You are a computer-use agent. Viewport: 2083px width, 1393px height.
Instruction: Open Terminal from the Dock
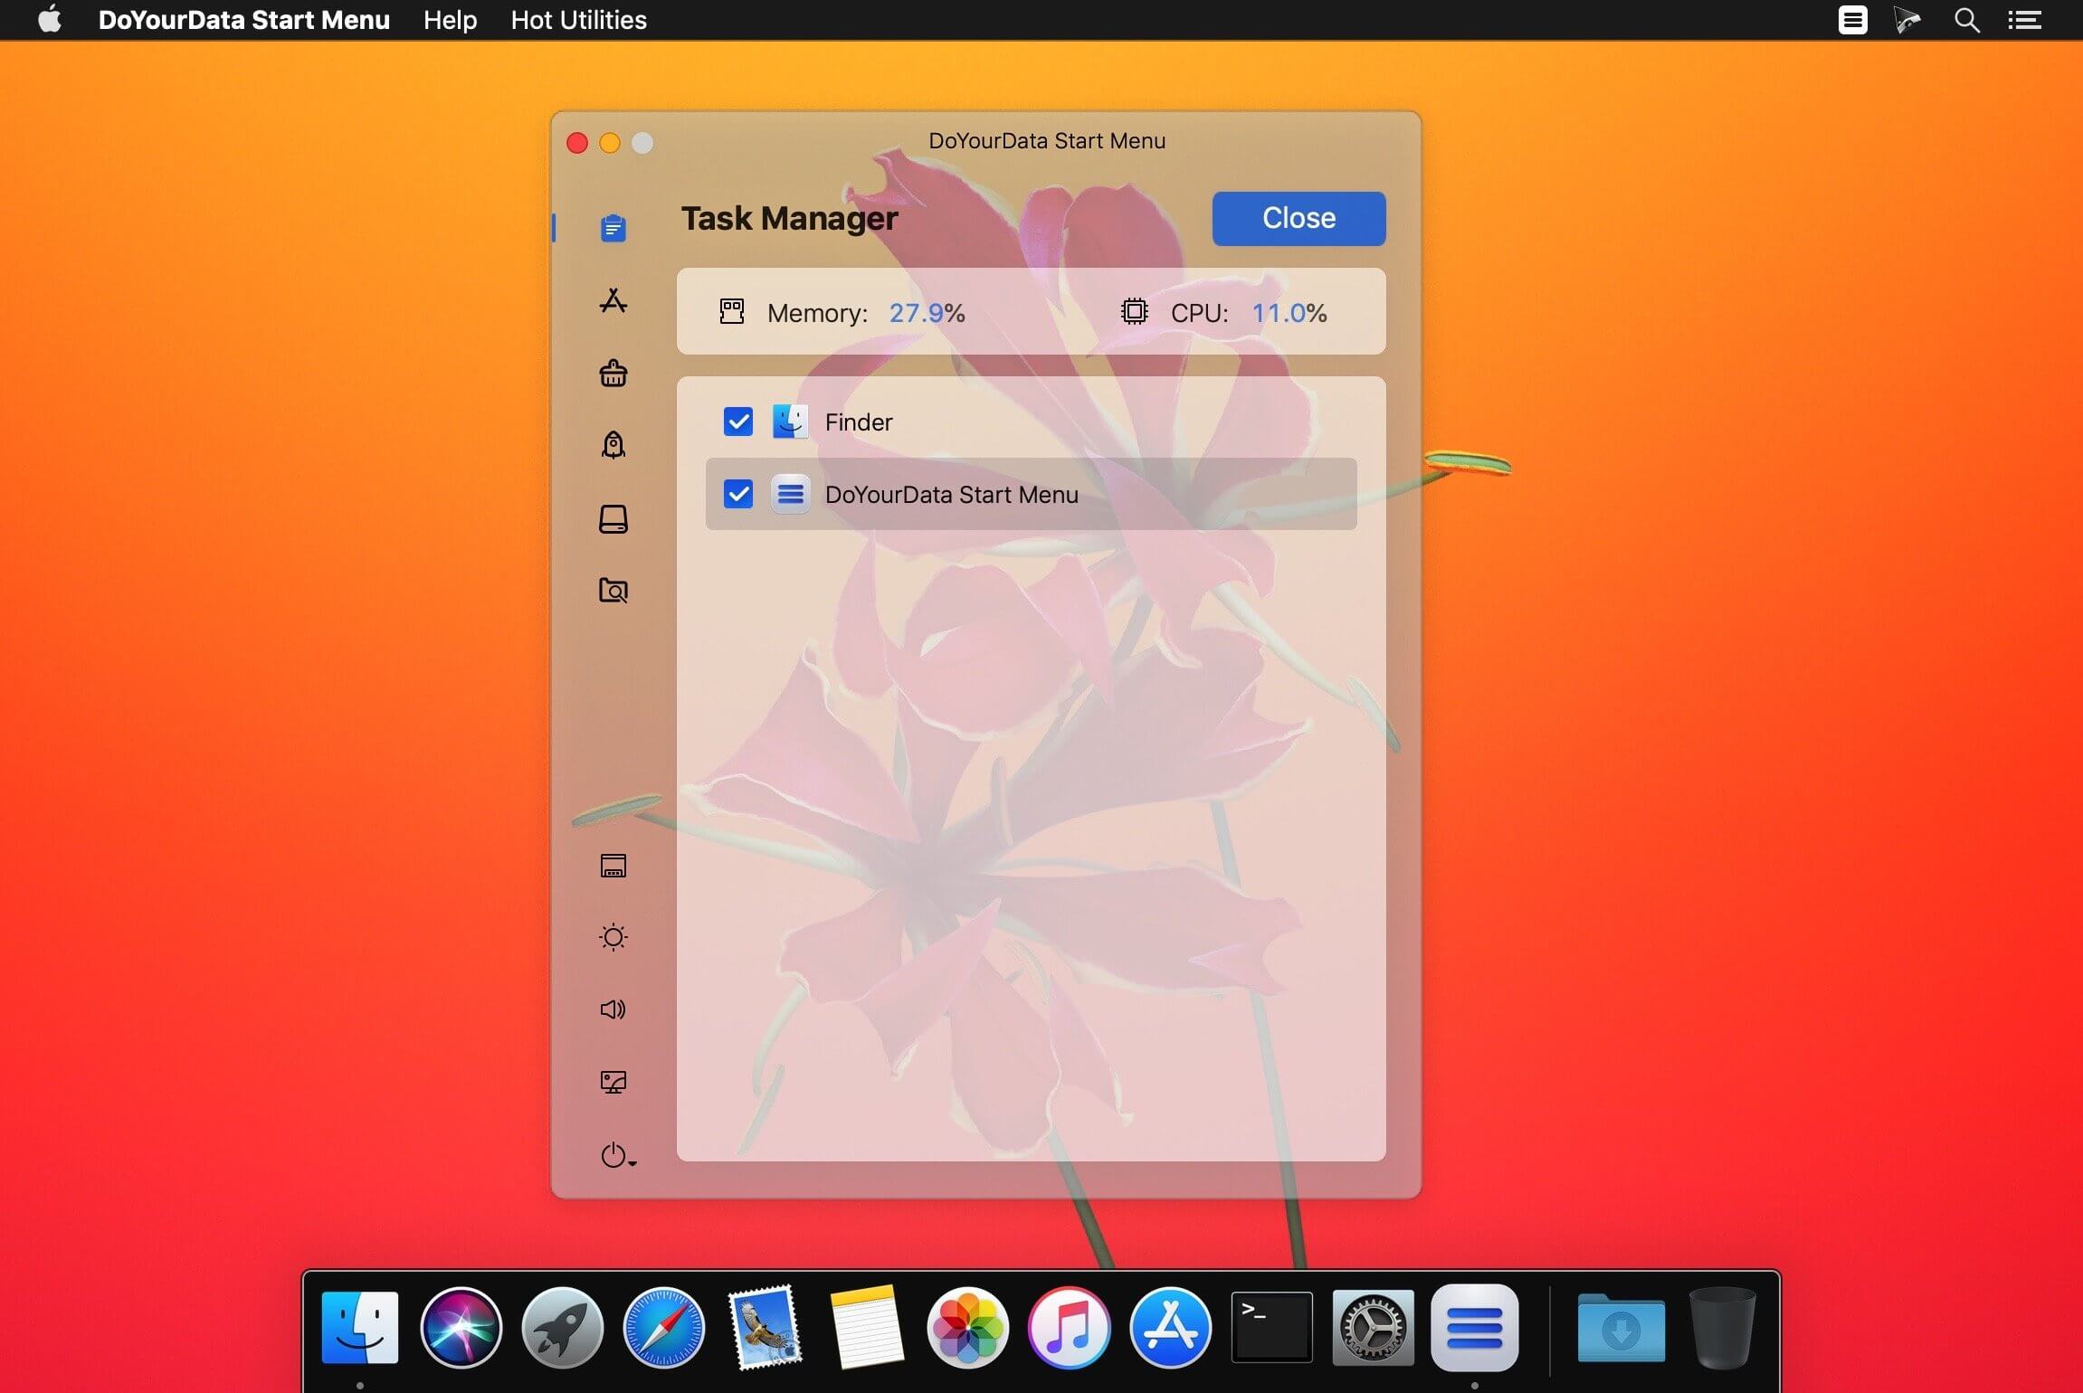click(x=1271, y=1327)
